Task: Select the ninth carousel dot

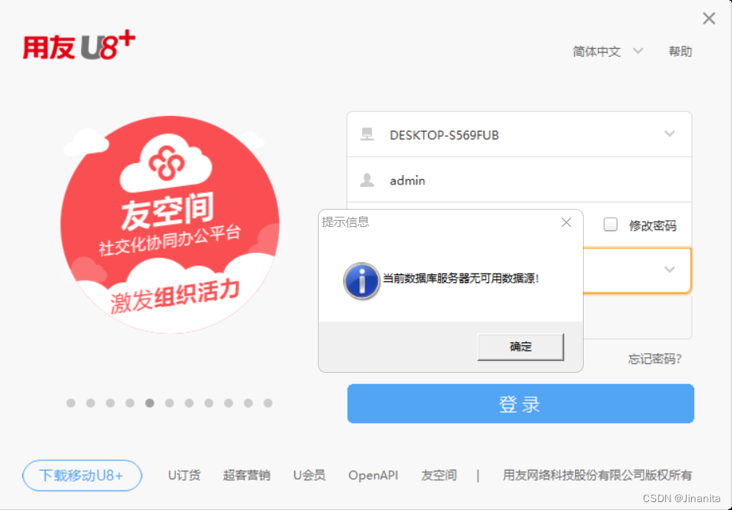Action: (228, 403)
